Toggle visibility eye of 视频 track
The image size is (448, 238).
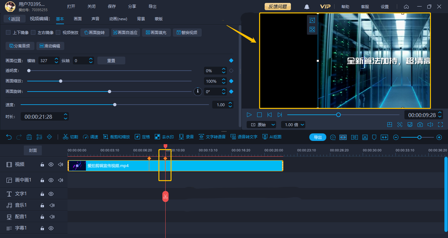pos(51,164)
